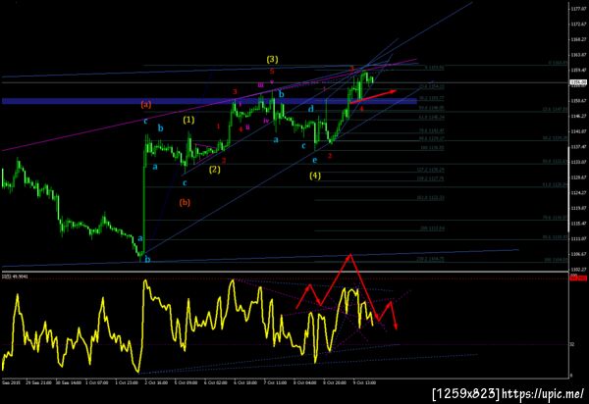Click the yellow (2) wave label
The width and height of the screenshot is (589, 404).
pos(214,170)
